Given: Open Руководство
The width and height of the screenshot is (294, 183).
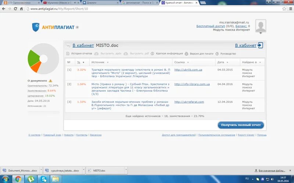Looking at the screenshot, I should click(228, 53).
